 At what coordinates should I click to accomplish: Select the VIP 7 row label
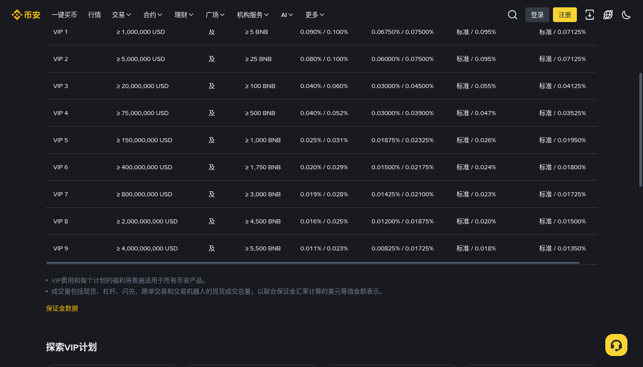tap(61, 194)
